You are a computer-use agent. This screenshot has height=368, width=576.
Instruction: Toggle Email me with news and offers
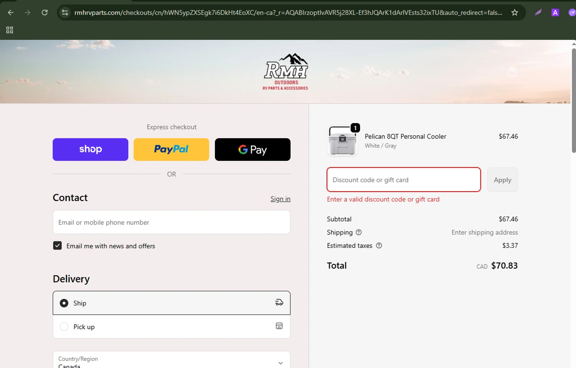pyautogui.click(x=57, y=246)
